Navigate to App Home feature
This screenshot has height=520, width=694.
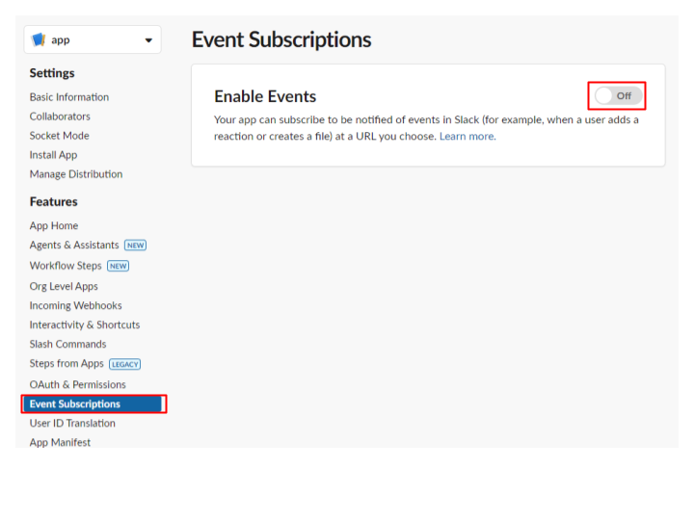pyautogui.click(x=54, y=225)
